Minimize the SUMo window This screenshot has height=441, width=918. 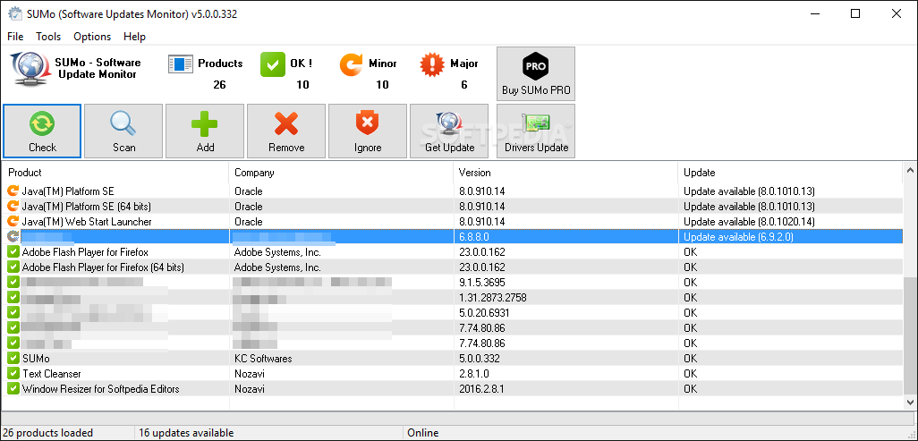(814, 14)
